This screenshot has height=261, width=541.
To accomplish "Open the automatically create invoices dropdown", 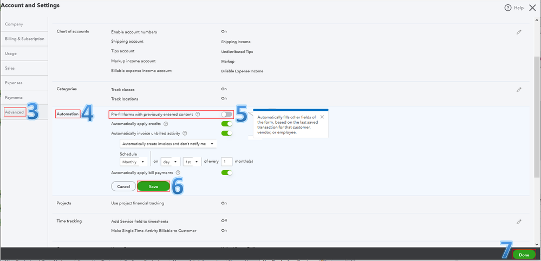I will point(168,144).
